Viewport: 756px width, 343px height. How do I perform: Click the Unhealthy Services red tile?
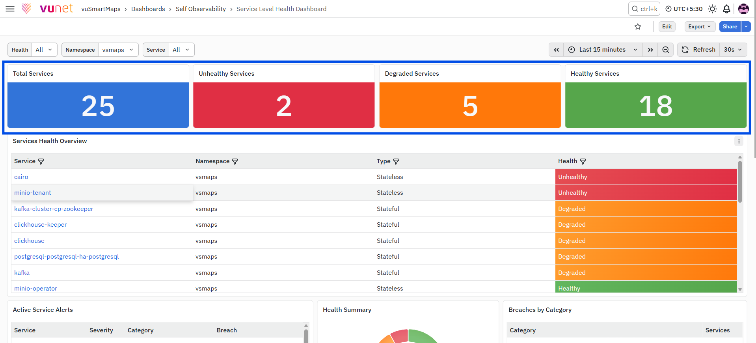tap(284, 105)
